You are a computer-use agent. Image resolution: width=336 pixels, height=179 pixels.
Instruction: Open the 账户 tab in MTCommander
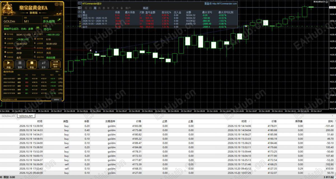[x=128, y=8]
